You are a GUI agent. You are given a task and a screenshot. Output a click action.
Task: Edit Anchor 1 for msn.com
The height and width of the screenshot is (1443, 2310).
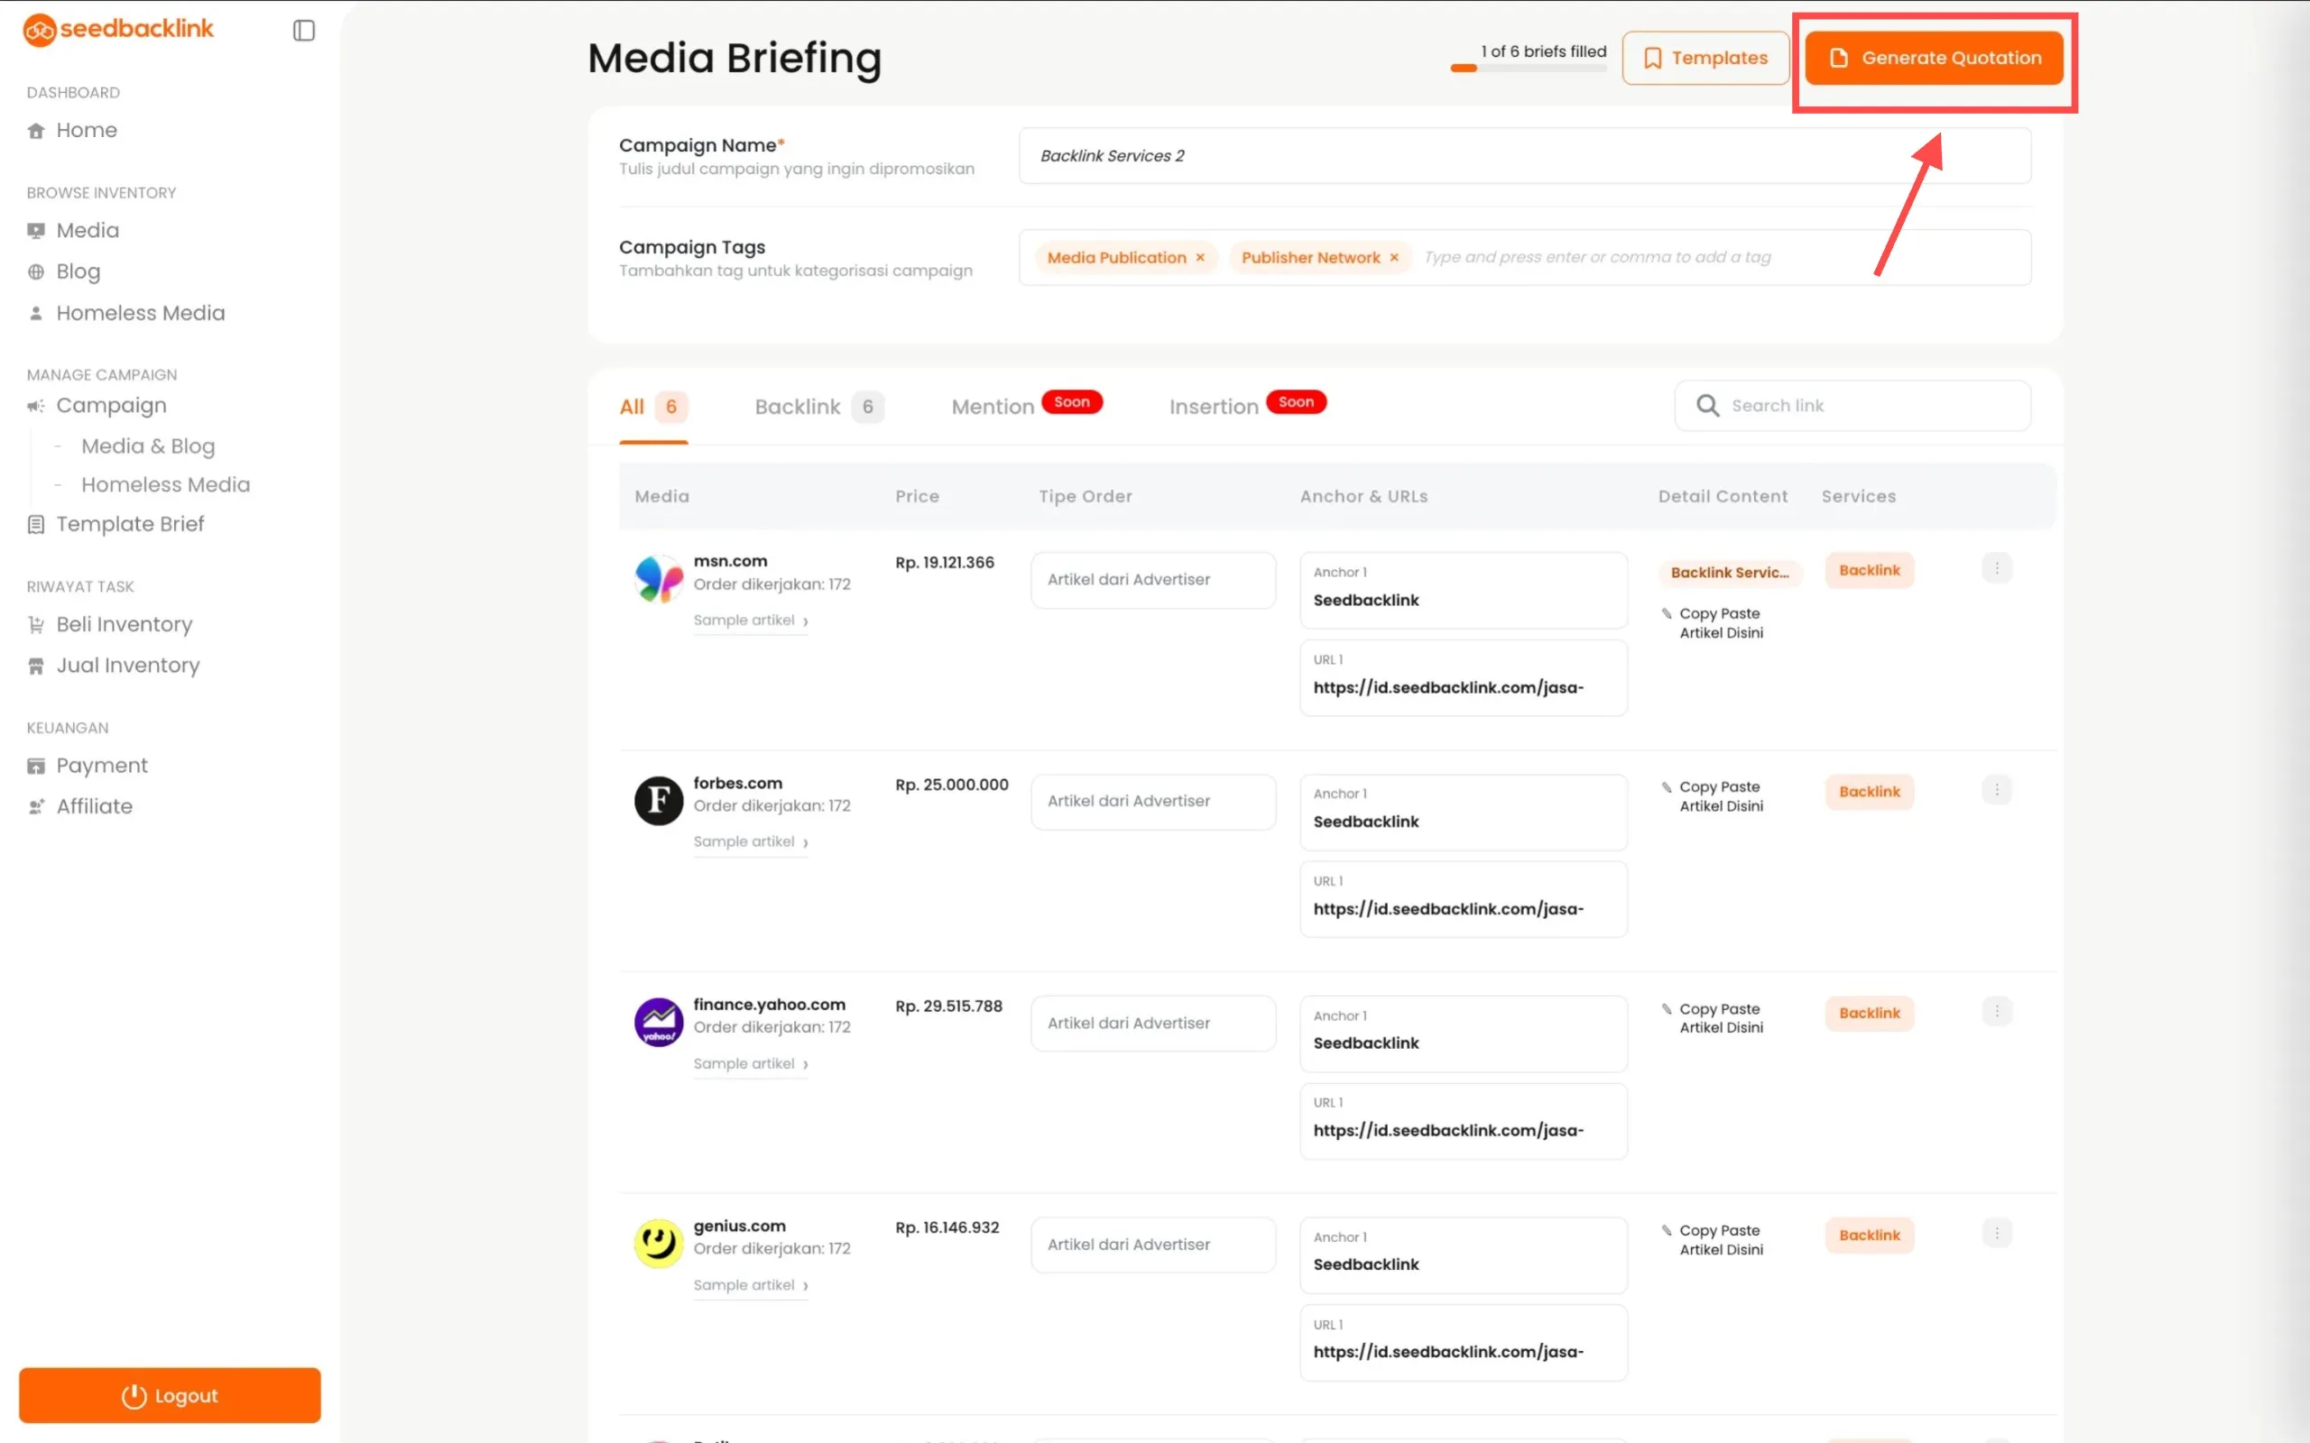(1464, 590)
